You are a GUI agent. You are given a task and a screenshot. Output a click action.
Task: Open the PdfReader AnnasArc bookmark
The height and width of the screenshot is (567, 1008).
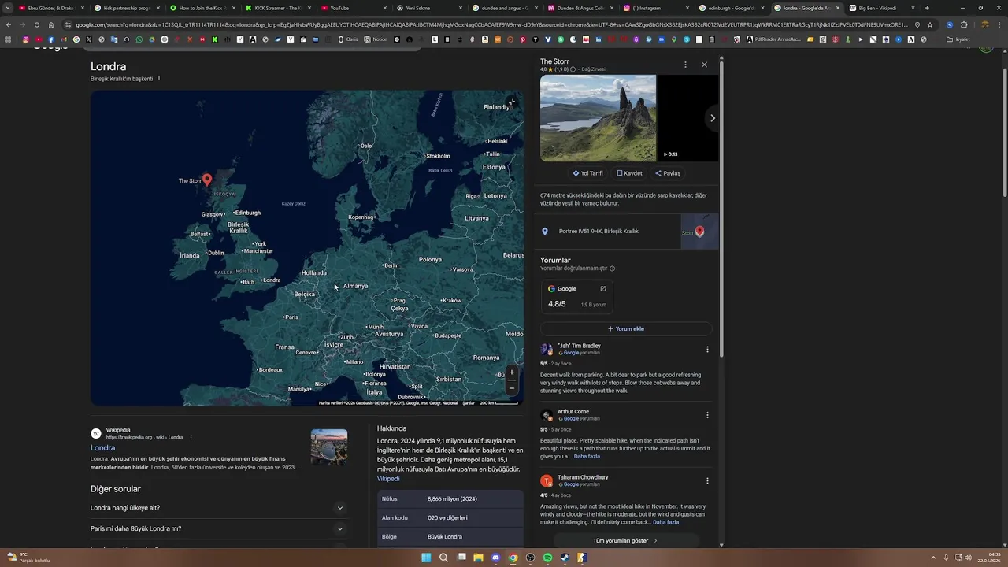[x=773, y=39]
